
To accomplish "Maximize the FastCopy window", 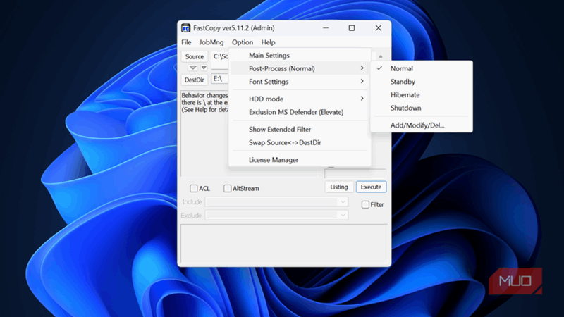I will click(352, 28).
